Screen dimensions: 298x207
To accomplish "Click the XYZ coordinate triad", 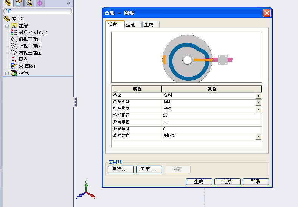I will pyautogui.click(x=86, y=190).
